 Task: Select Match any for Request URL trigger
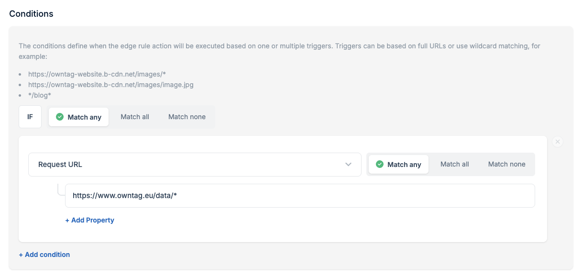click(398, 165)
